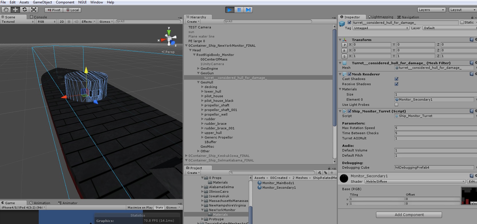477x224 pixels.
Task: Open the Scene view Gizmos dropdown
Action: pos(106,22)
